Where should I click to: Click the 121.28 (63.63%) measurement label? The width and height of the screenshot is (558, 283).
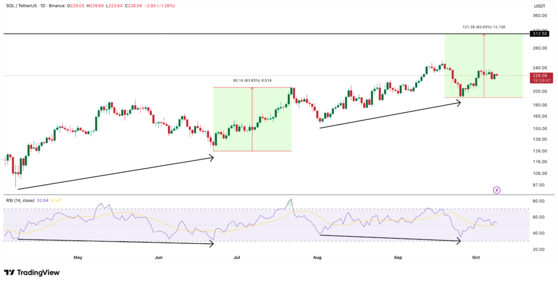pos(484,27)
